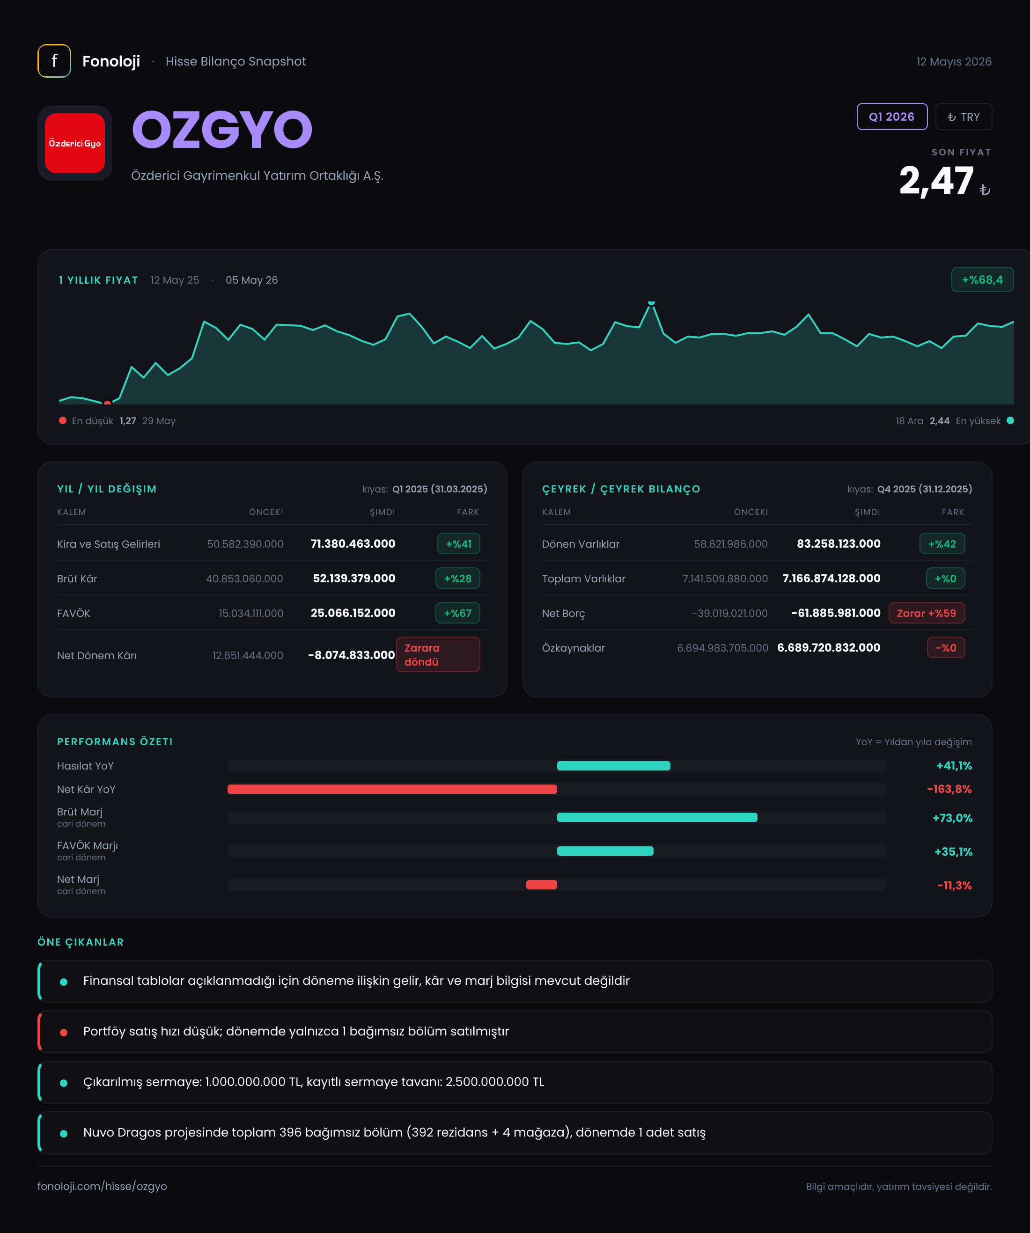Click the 'Kira ve Satış Gelirleri' row label
This screenshot has height=1233, width=1030.
click(x=108, y=543)
